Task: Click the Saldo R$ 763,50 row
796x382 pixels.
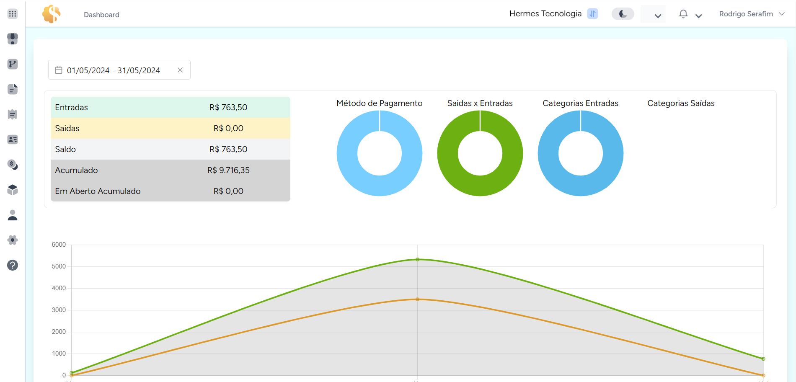Action: [171, 149]
